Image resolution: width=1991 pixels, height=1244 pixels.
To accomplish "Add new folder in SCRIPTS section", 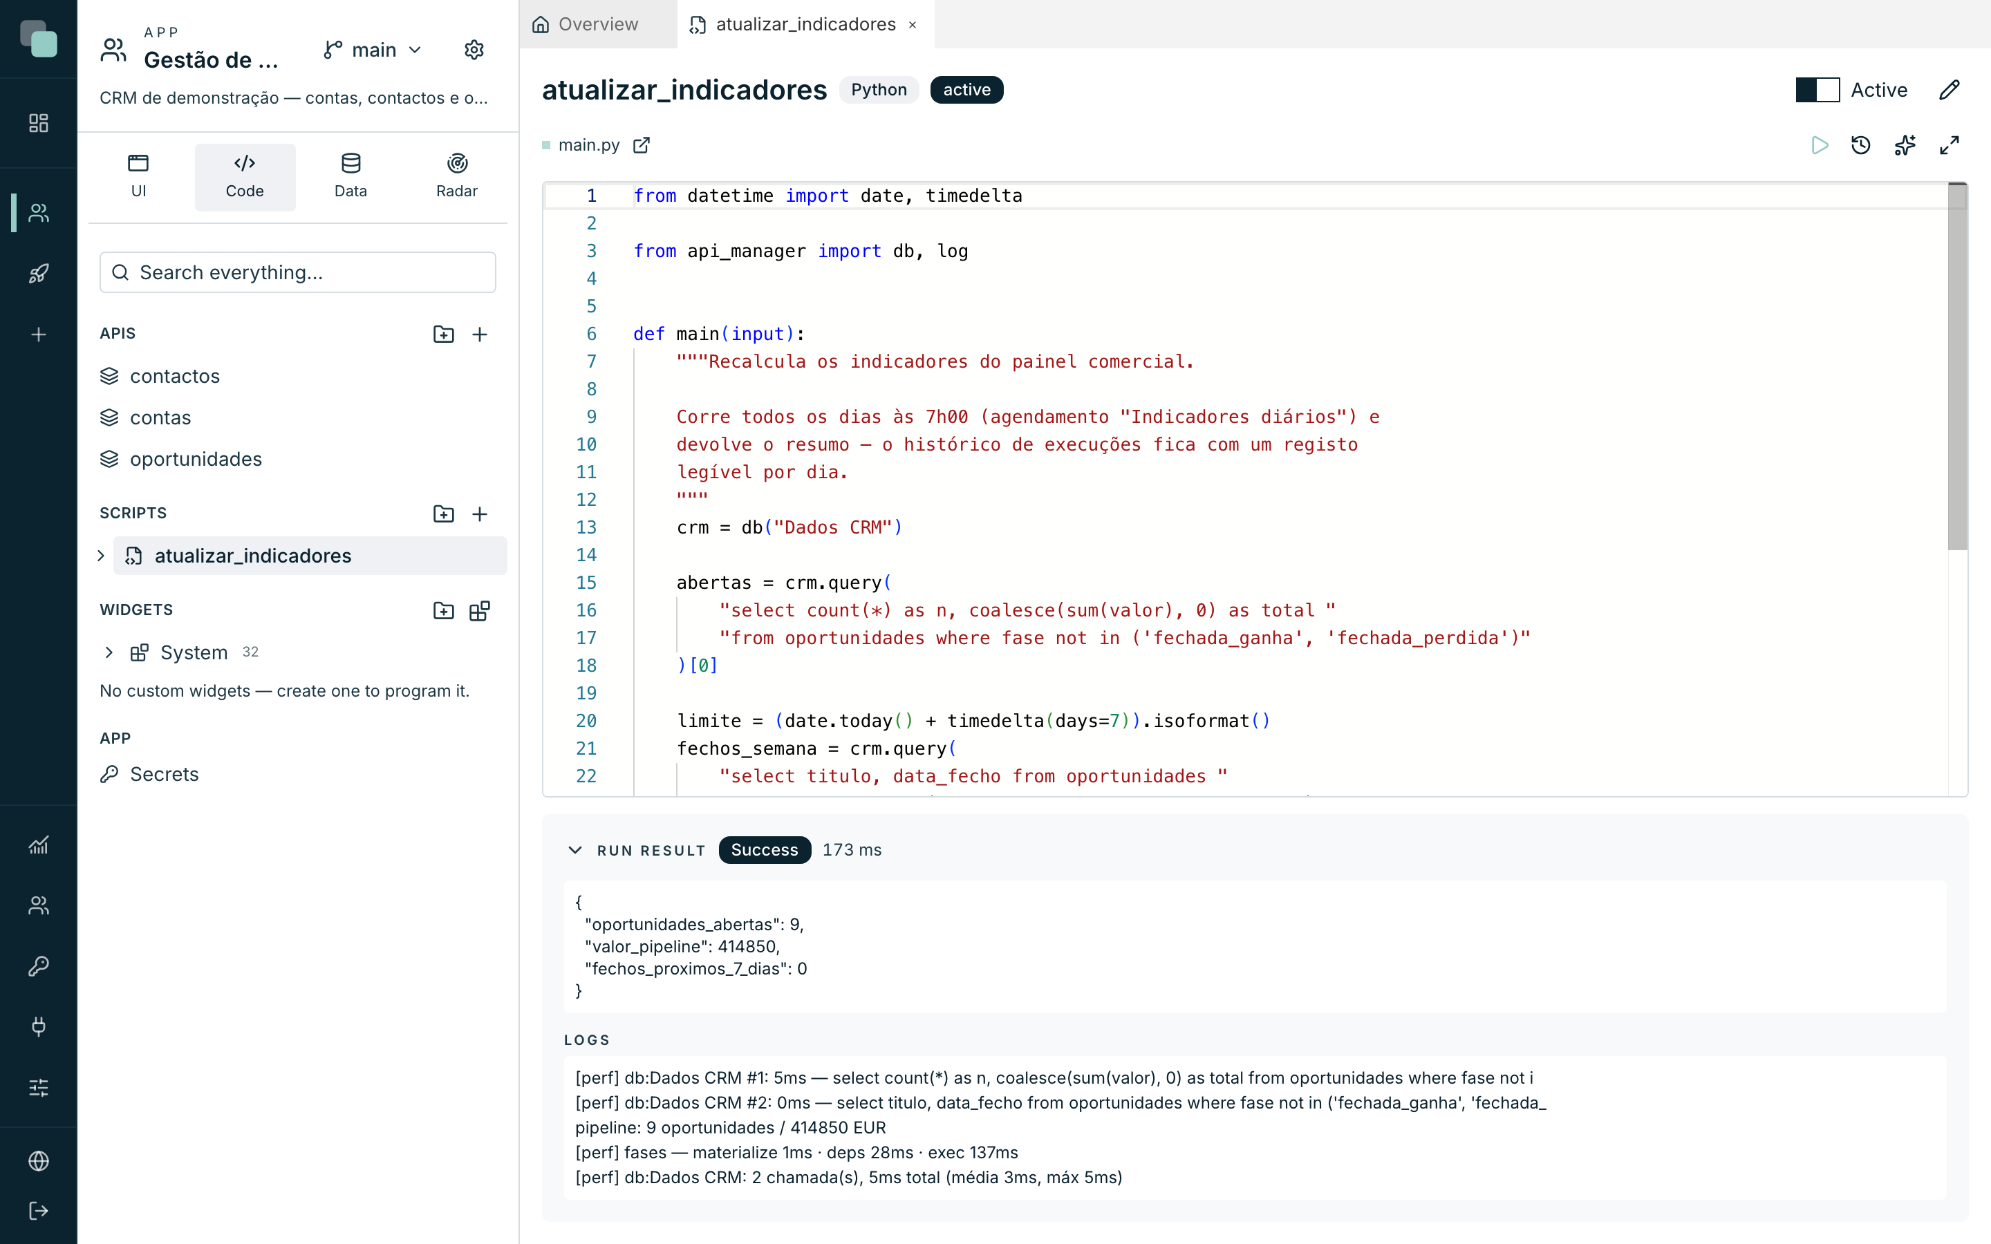I will click(x=443, y=513).
